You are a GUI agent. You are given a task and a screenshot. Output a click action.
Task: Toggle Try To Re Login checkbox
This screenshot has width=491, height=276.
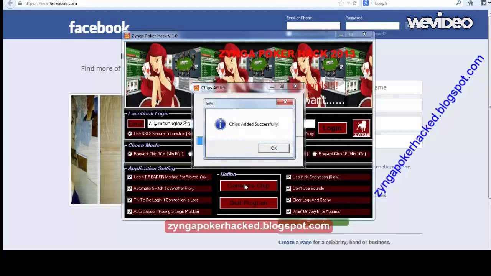[130, 200]
